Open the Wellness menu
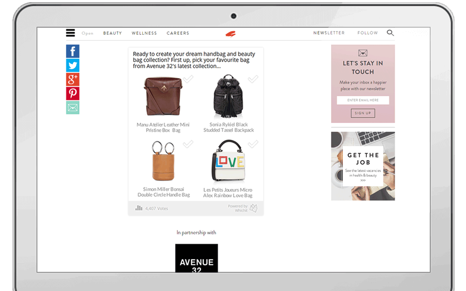 [144, 33]
